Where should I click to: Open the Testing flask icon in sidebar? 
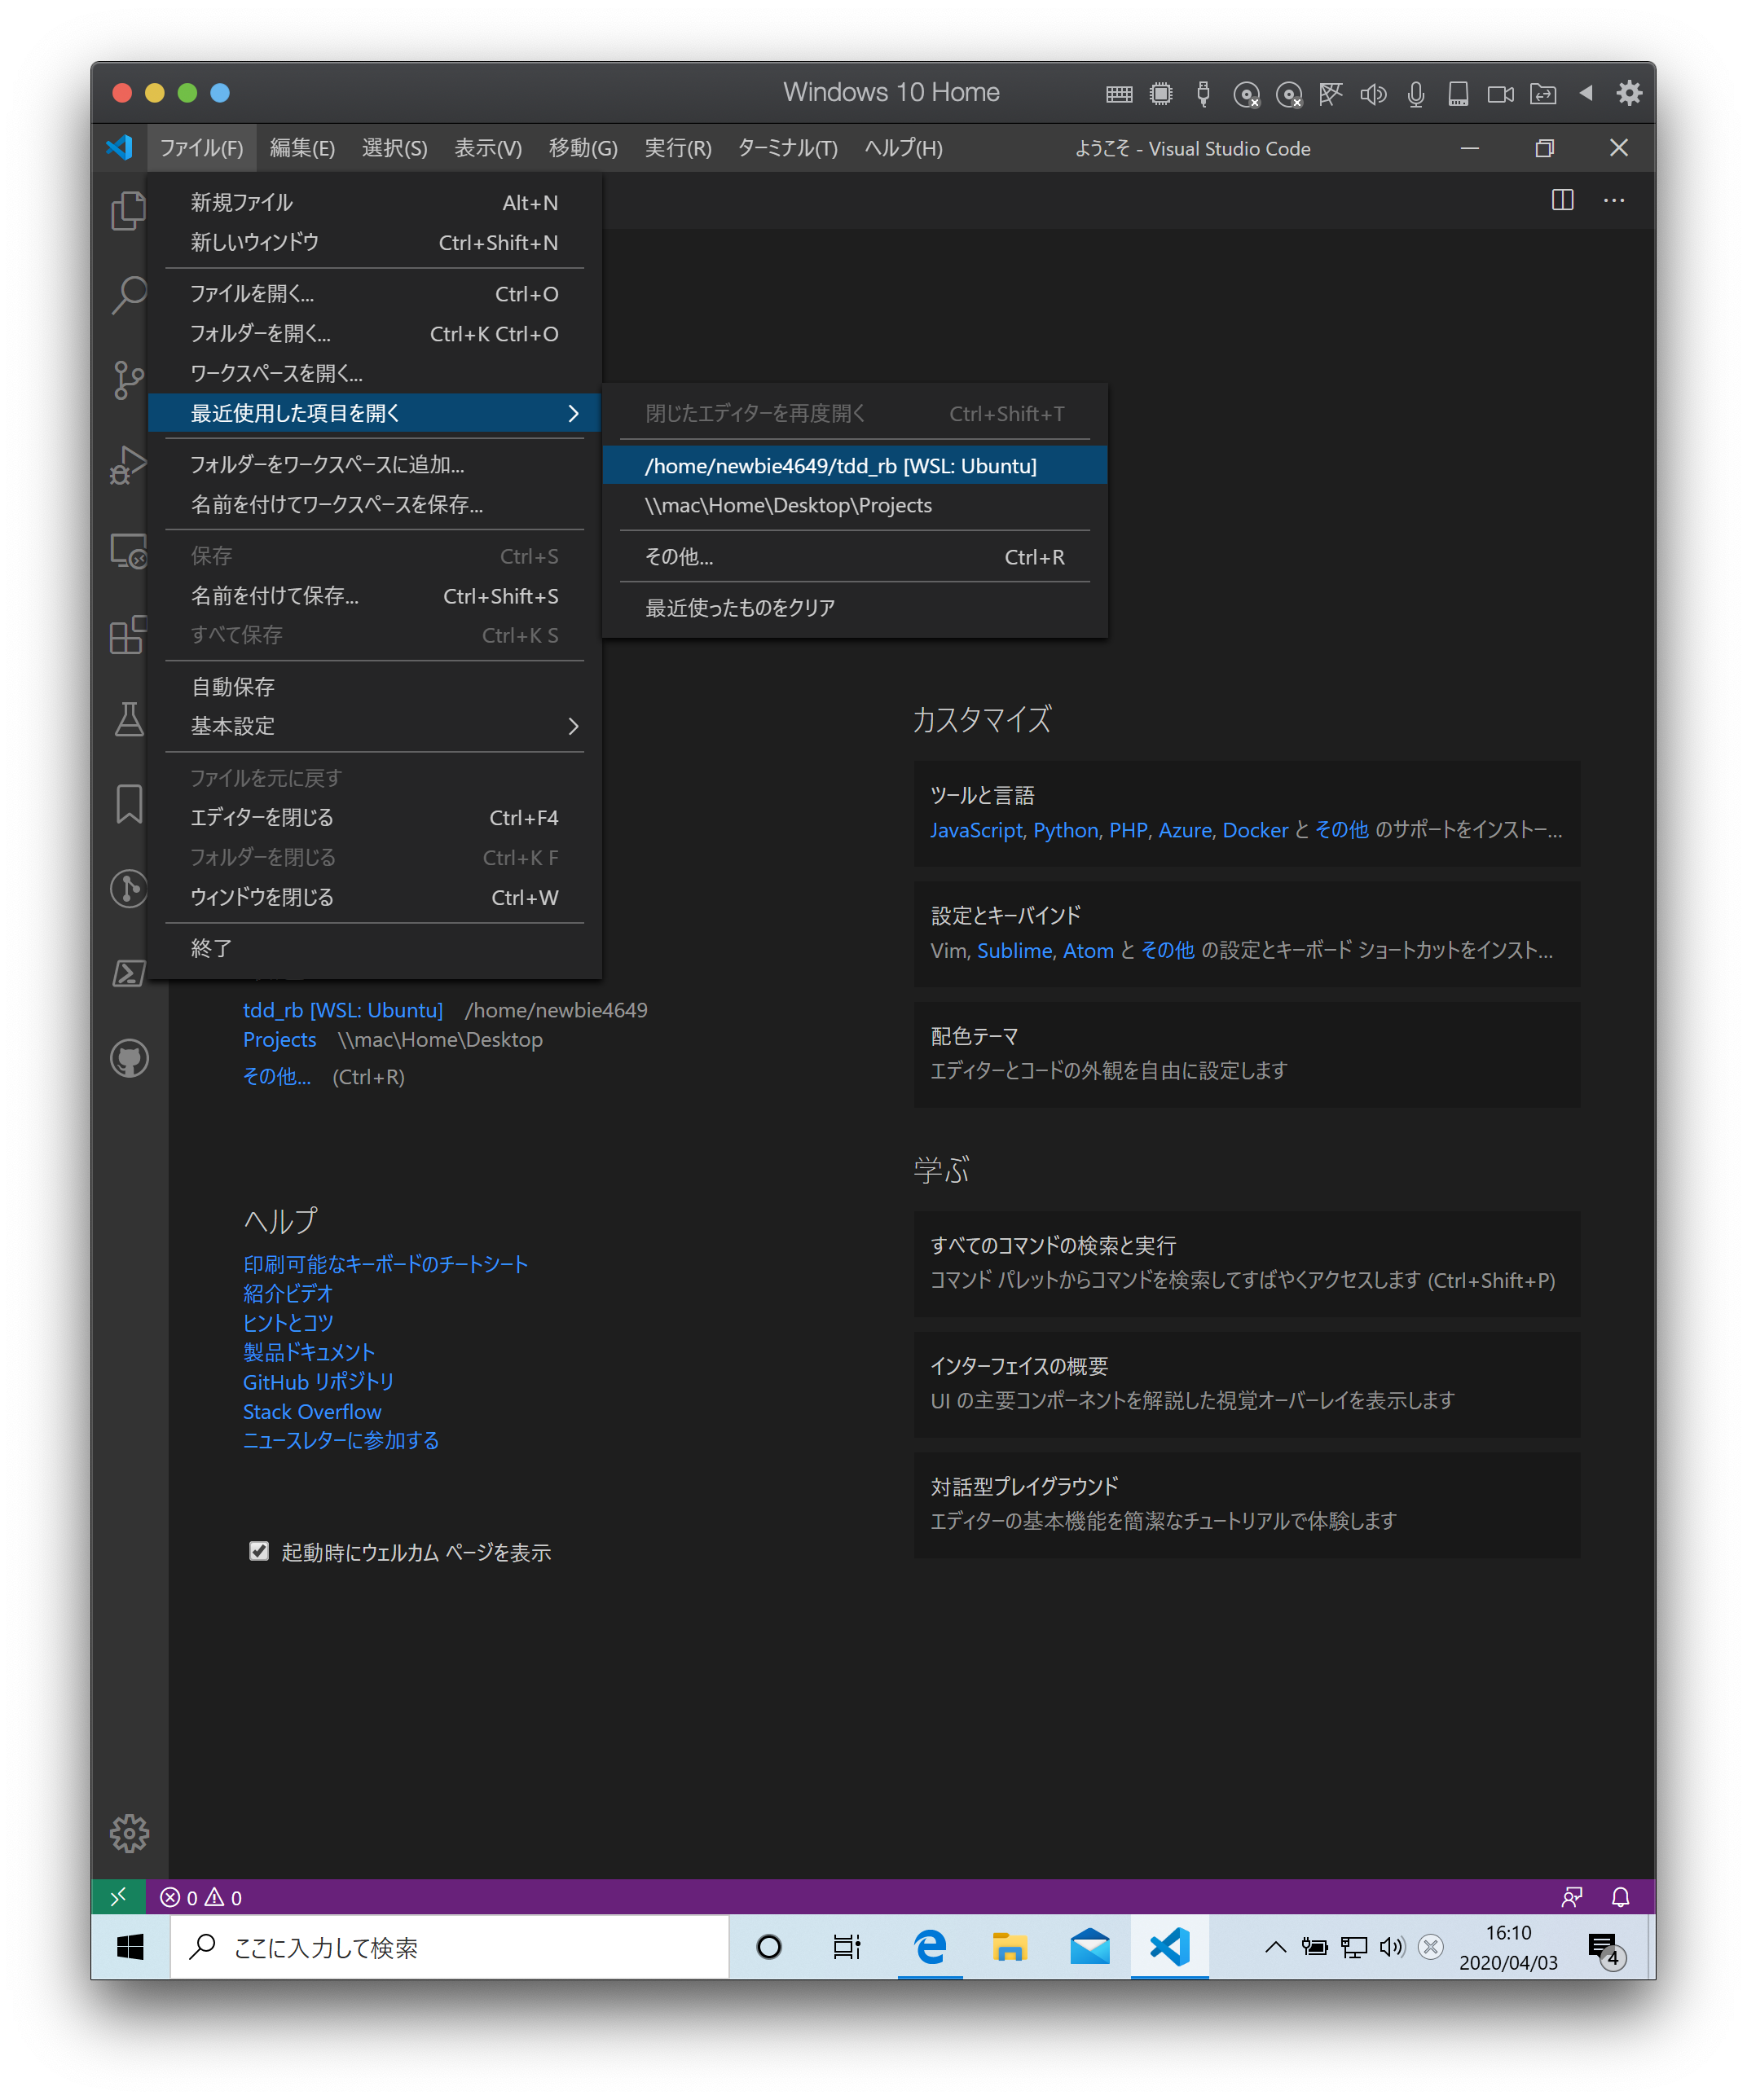[129, 719]
